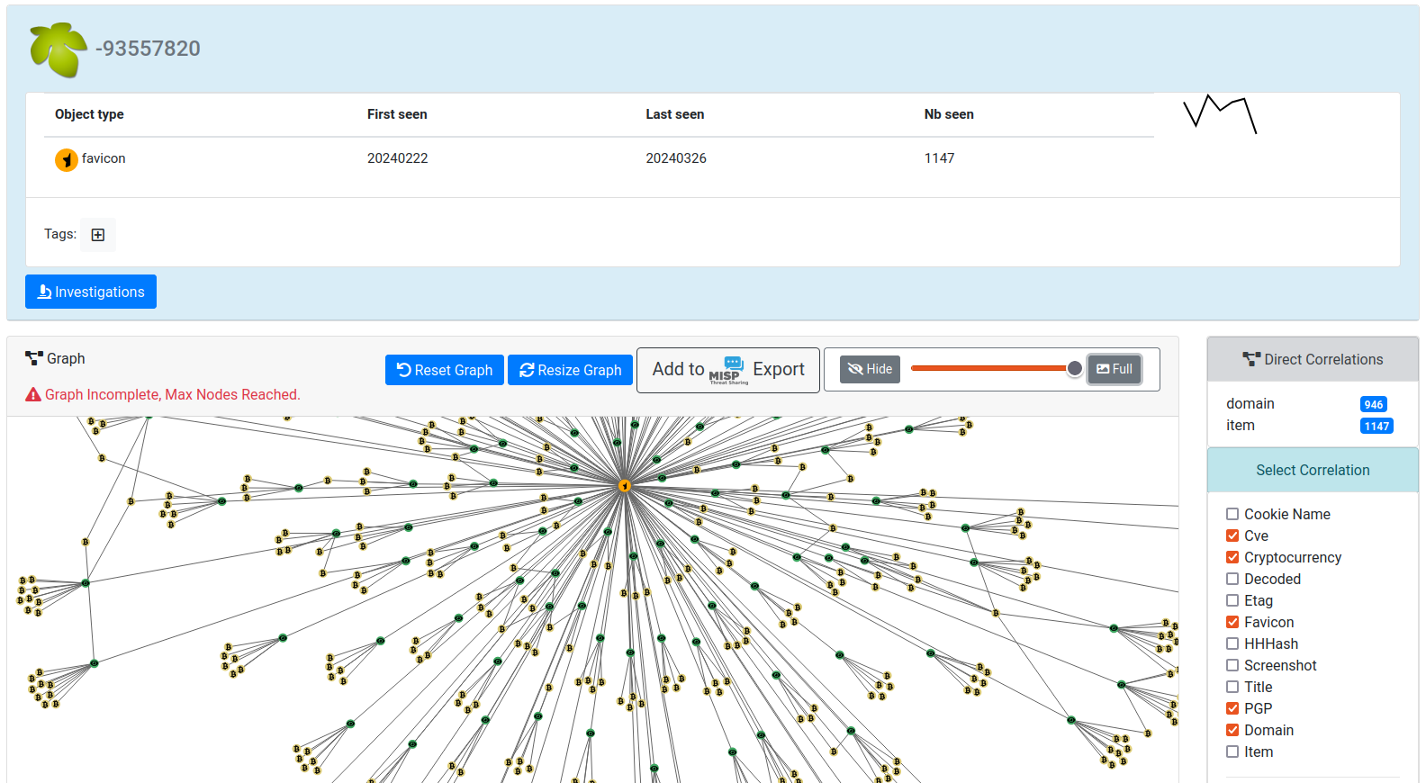Disable the PGP correlation checkbox

click(1232, 708)
